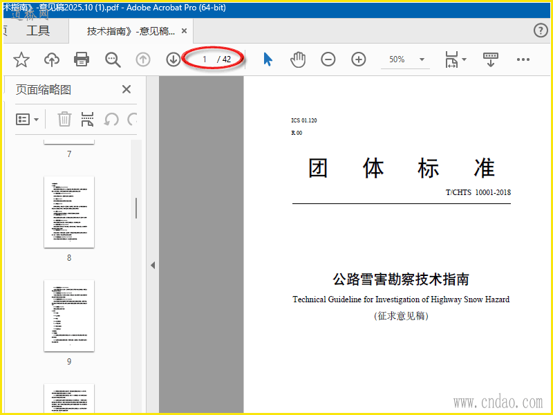Zoom out with the minus button
This screenshot has height=415, width=553.
pos(328,59)
